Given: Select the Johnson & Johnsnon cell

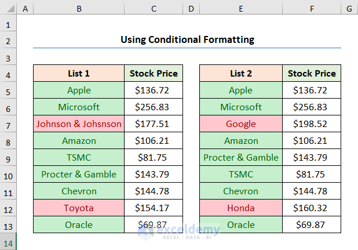Looking at the screenshot, I should click(79, 124).
